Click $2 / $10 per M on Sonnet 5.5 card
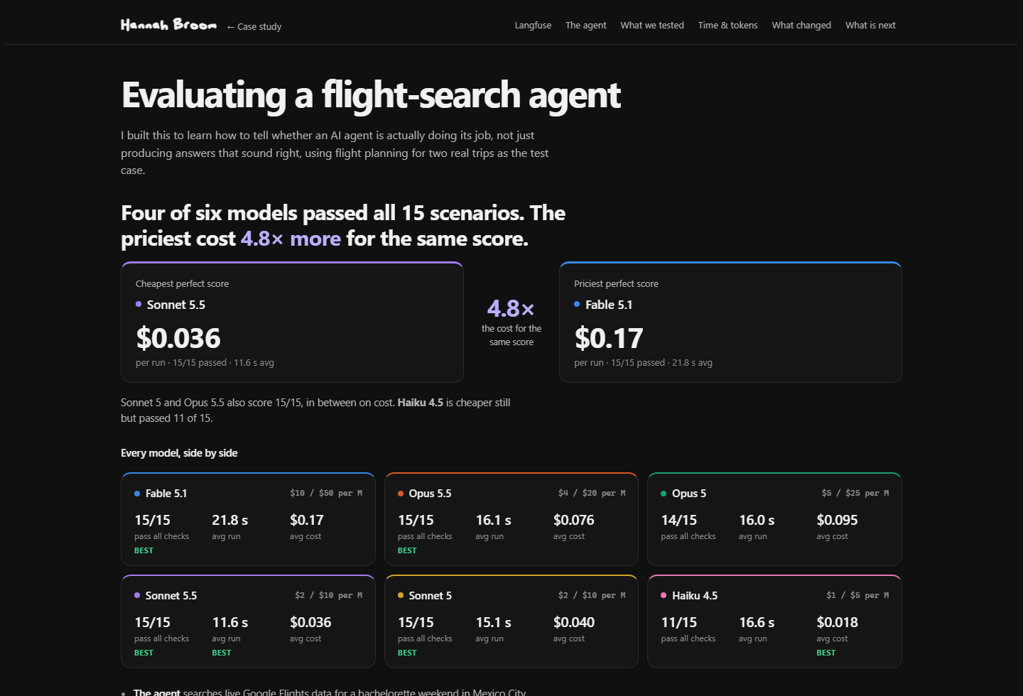This screenshot has height=696, width=1023. (329, 595)
